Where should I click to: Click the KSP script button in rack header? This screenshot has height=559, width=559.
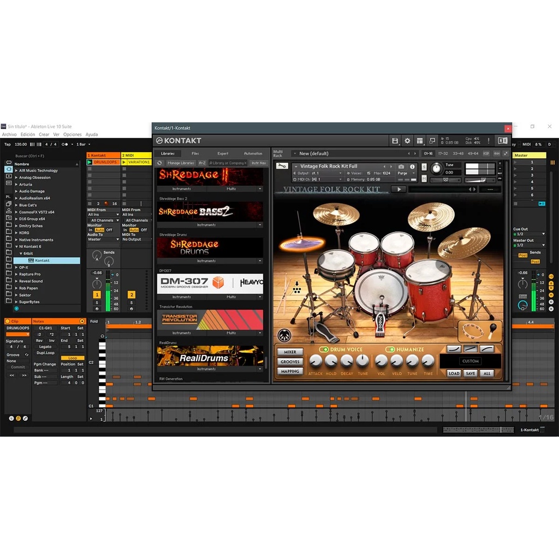pos(486,153)
